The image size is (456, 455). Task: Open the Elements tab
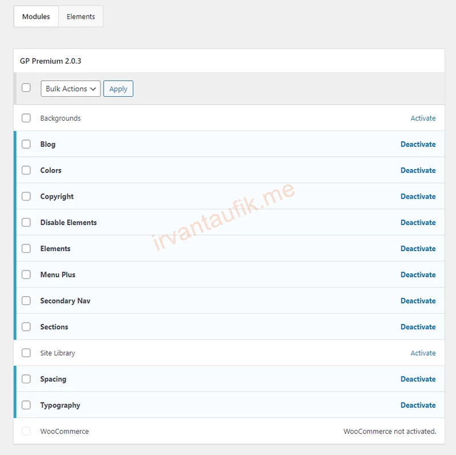(80, 17)
